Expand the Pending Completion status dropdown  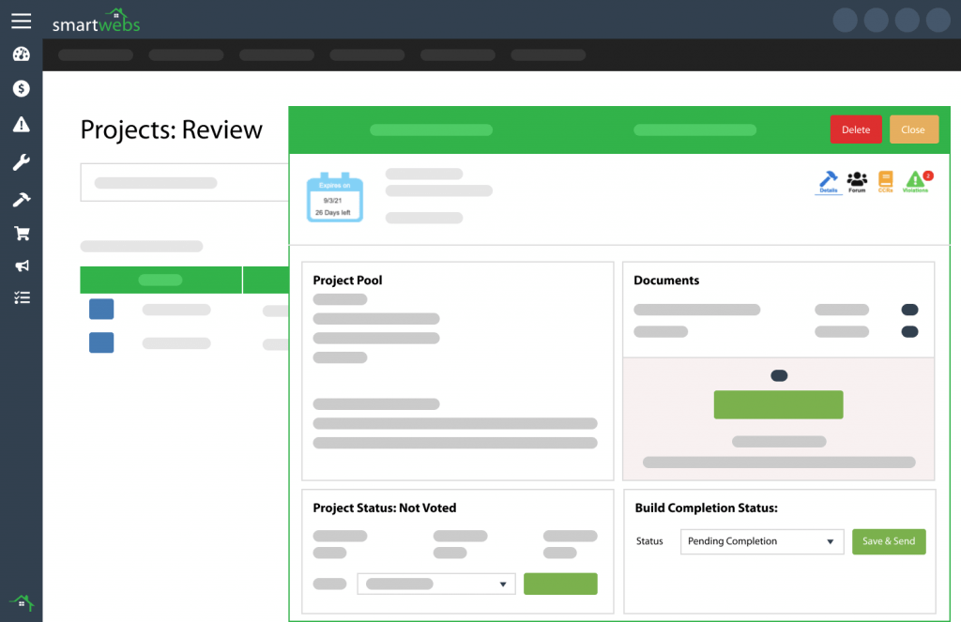coord(762,541)
